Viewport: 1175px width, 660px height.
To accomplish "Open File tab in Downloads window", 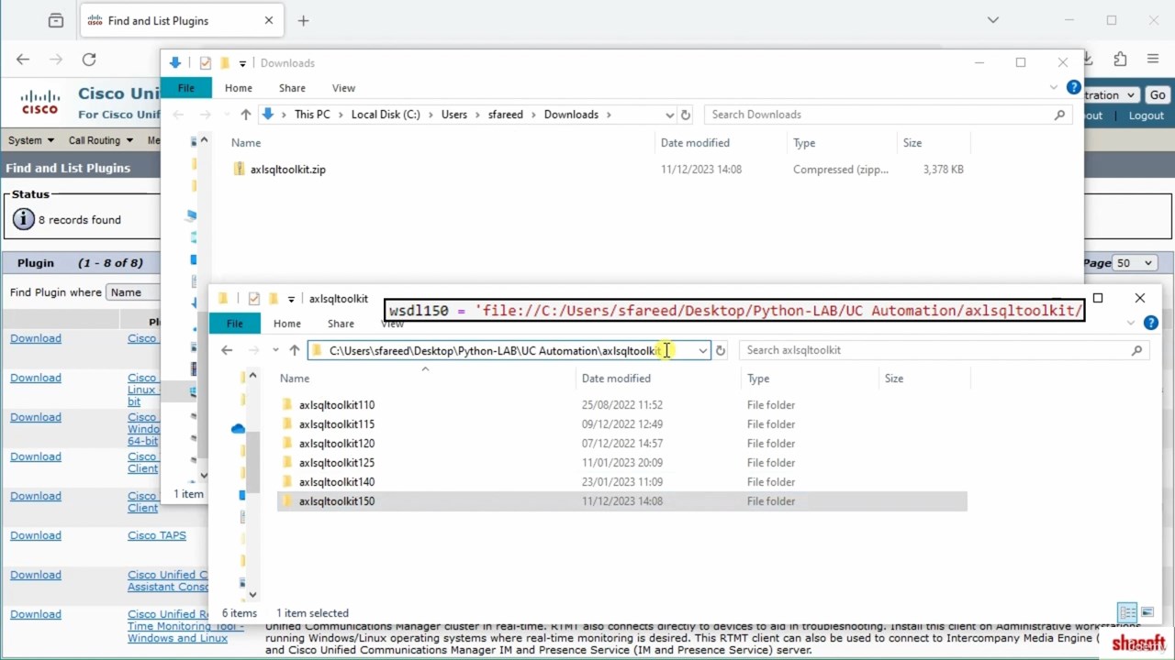I will (186, 88).
